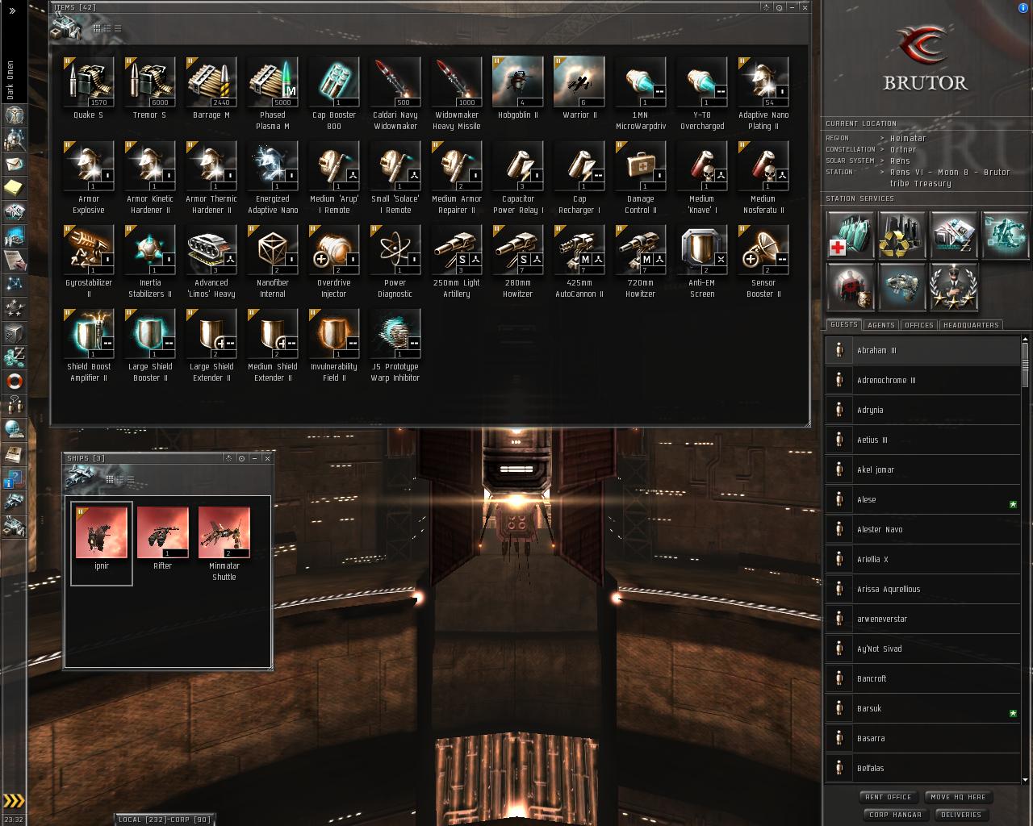Select the Medium Nosferatu II module
This screenshot has height=826, width=1033.
(763, 178)
